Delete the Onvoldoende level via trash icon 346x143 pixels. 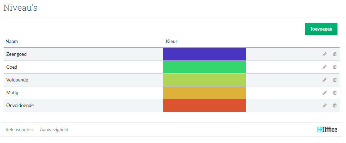(x=335, y=106)
